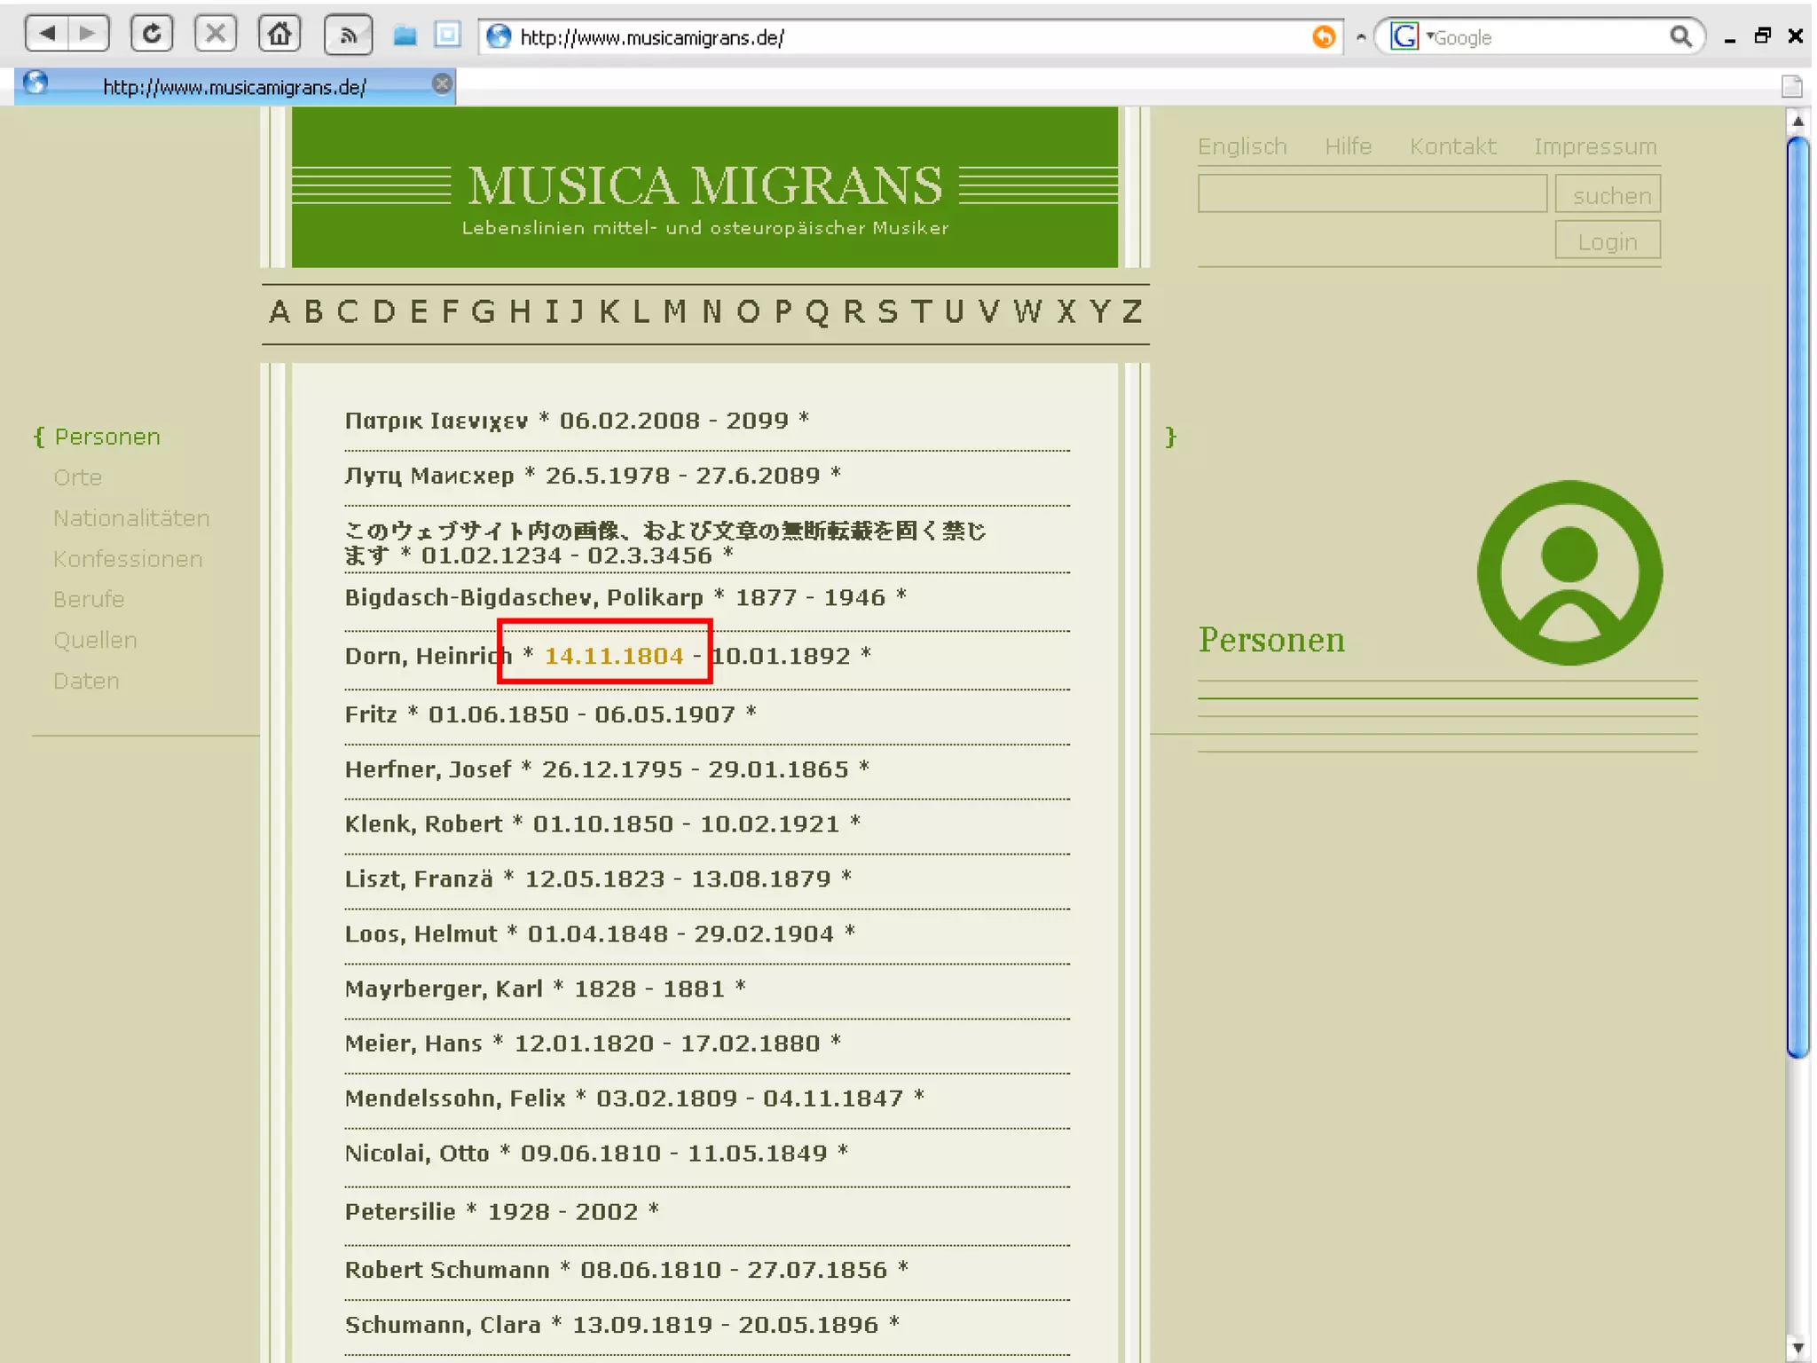The image size is (1817, 1363).
Task: Open the blue folder bookmarks icon
Action: [405, 36]
